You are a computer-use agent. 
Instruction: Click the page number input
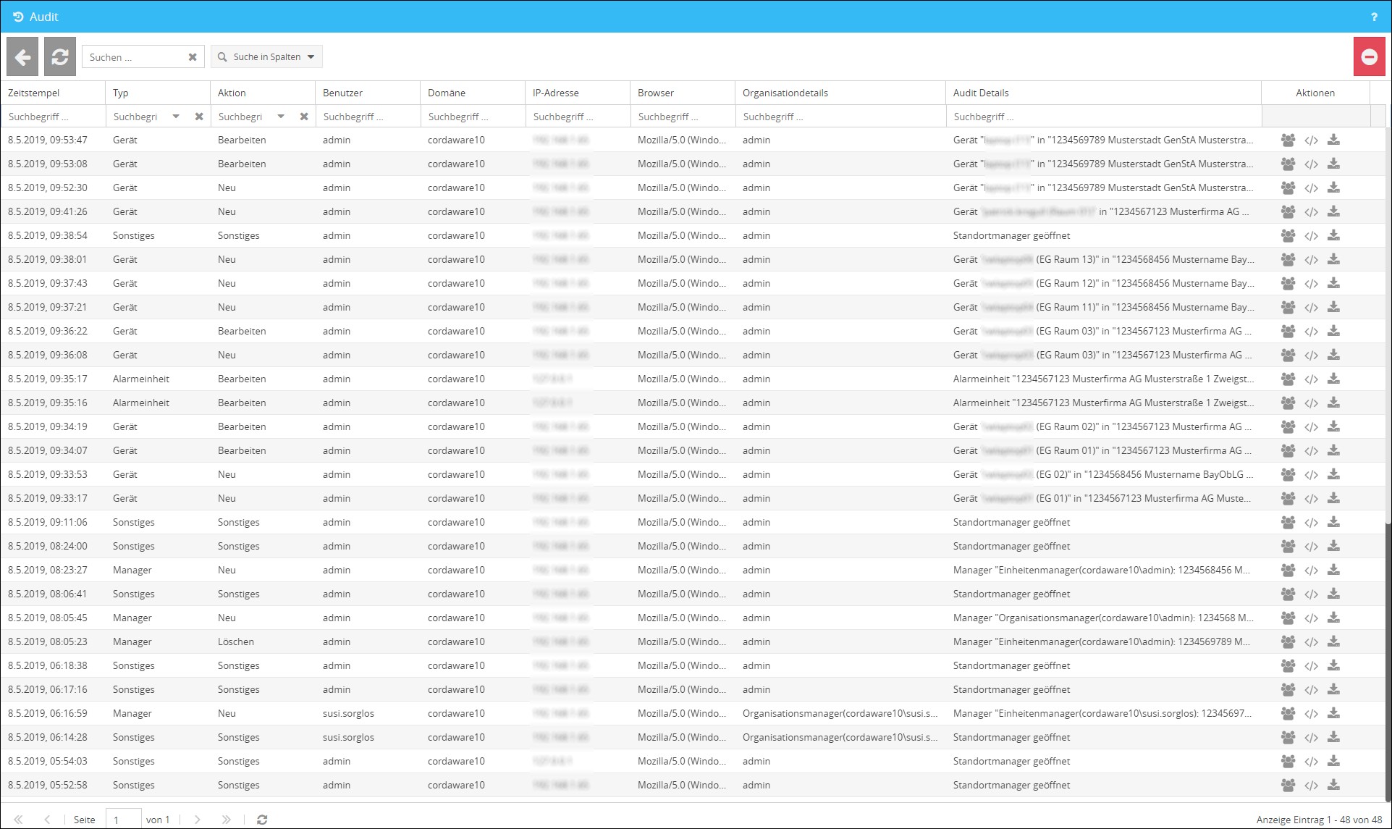point(123,820)
